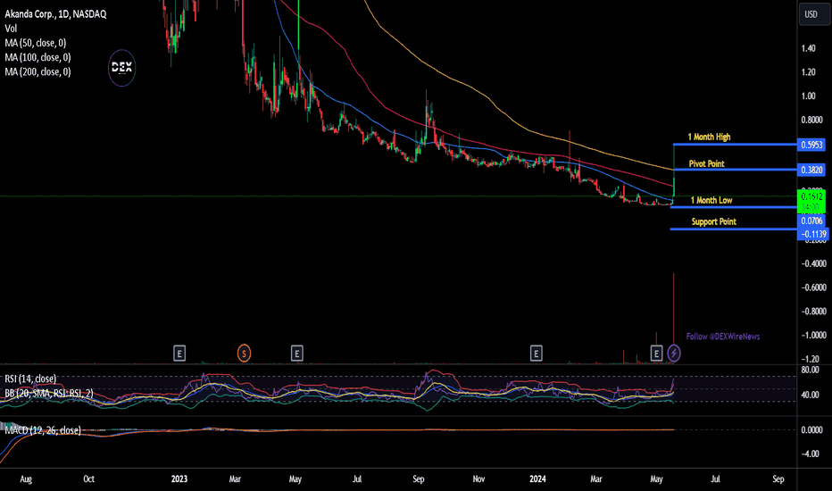Open the USD currency selector

coord(814,13)
